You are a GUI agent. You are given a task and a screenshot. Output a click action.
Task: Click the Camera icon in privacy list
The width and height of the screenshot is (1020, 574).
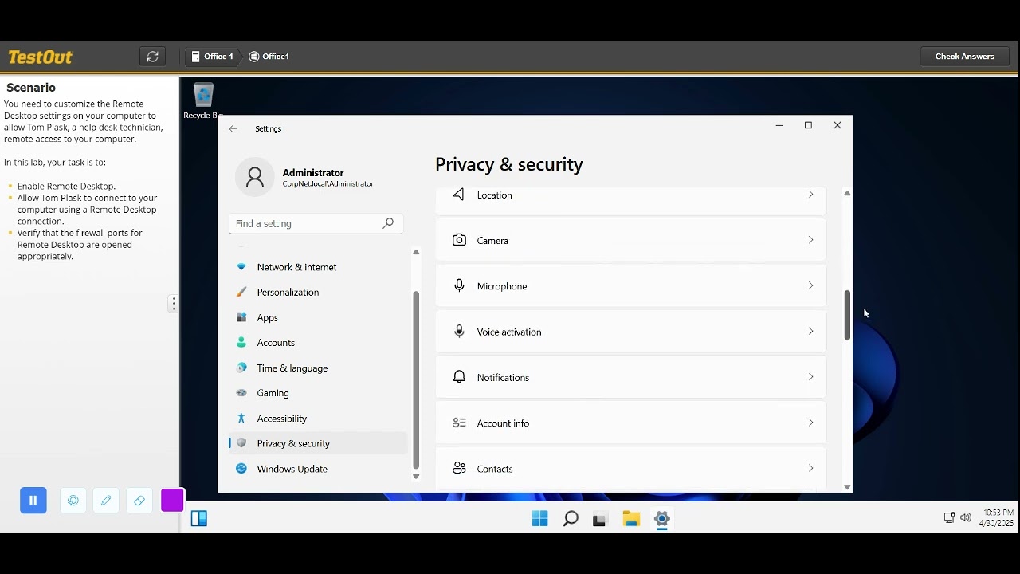click(459, 240)
